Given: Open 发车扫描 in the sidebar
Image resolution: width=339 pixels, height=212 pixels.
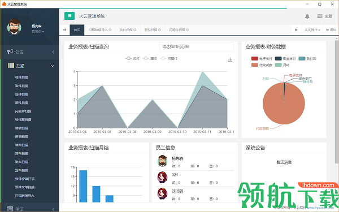Looking at the screenshot, I should click(21, 162).
